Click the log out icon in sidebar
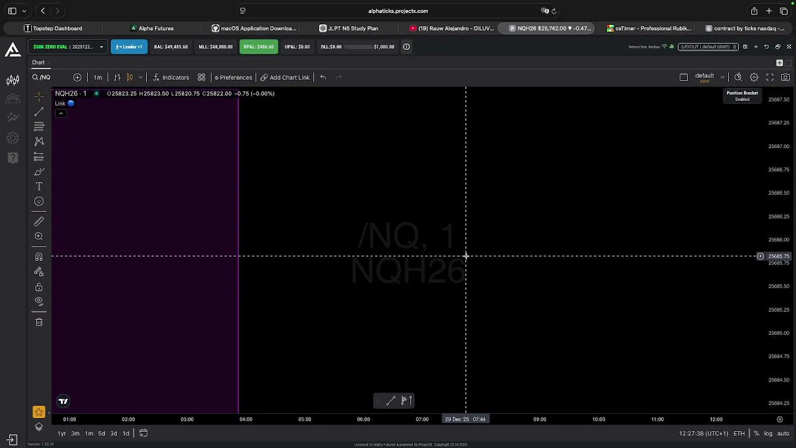 [12, 439]
